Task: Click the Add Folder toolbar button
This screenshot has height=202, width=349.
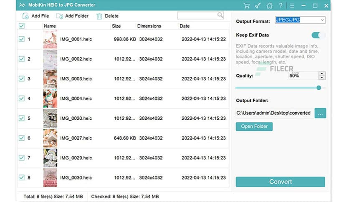Action: point(72,16)
